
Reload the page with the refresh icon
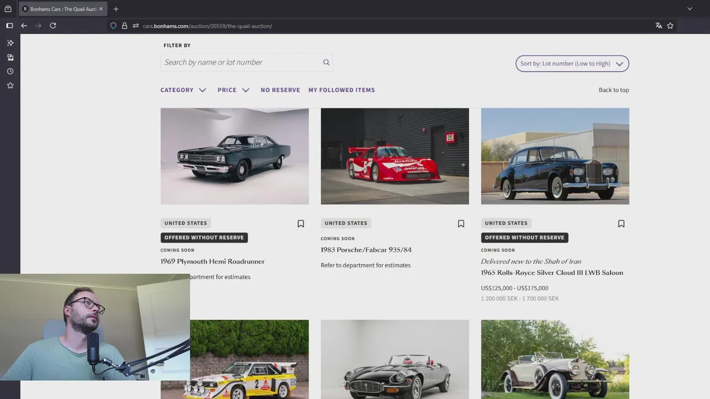point(53,25)
